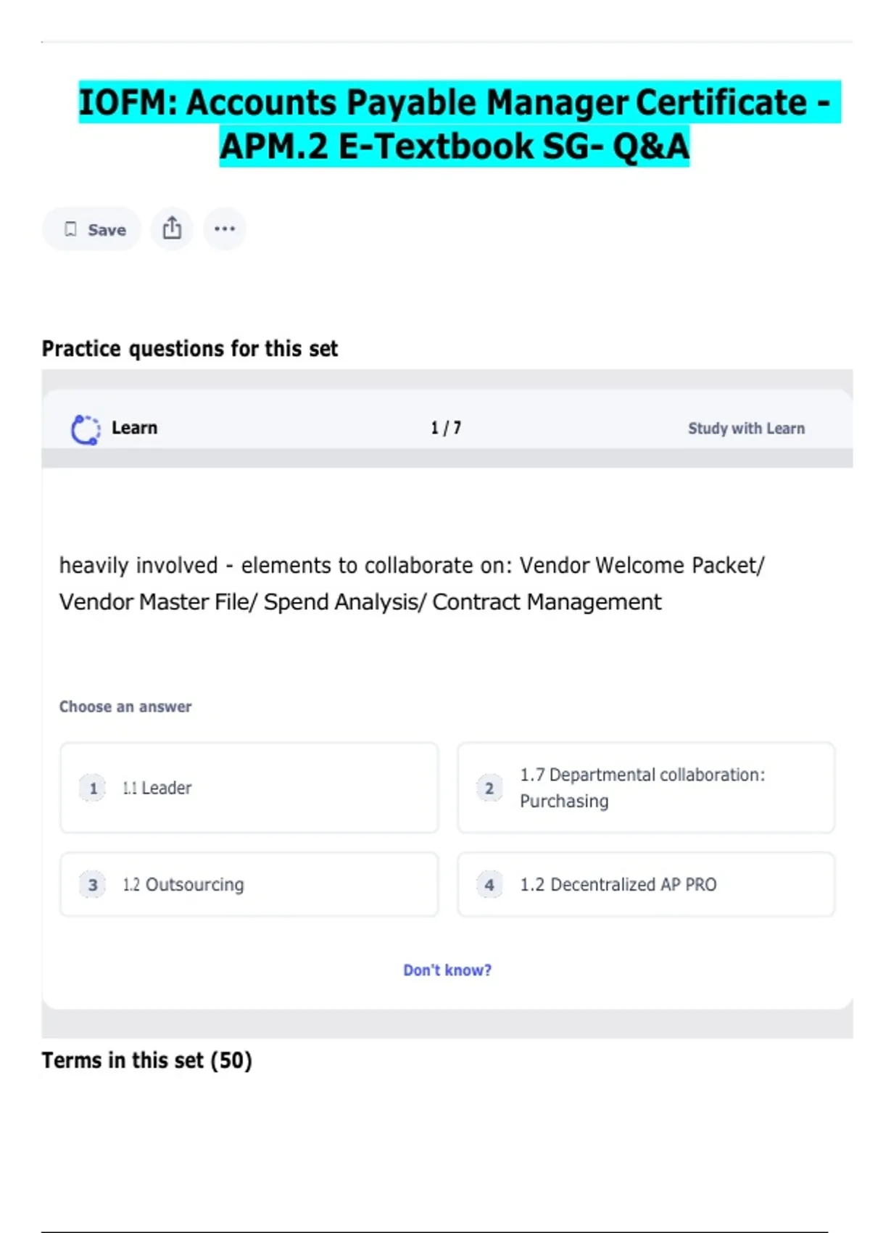
Task: Click the 1 / 7 question counter
Action: tap(446, 428)
